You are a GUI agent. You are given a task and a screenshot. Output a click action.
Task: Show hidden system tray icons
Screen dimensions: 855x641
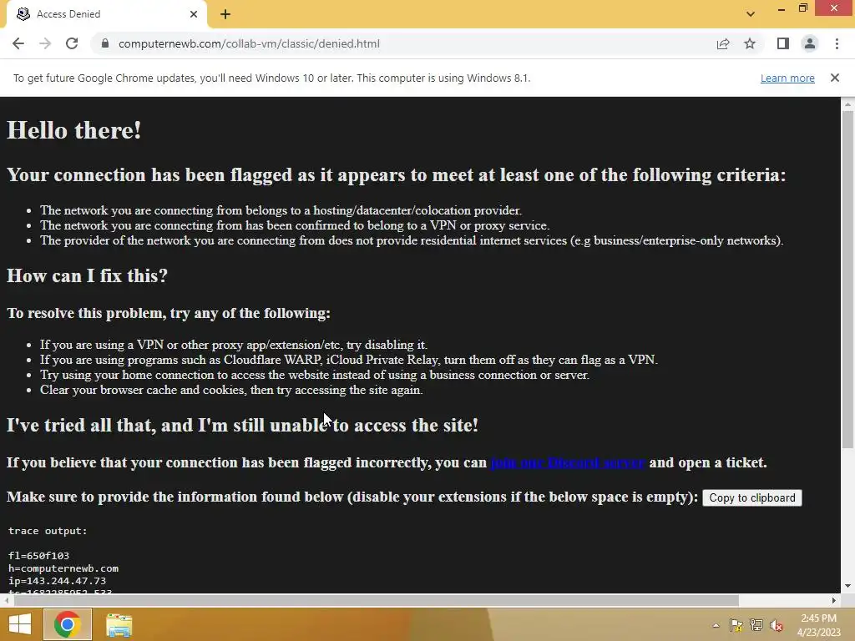point(716,625)
